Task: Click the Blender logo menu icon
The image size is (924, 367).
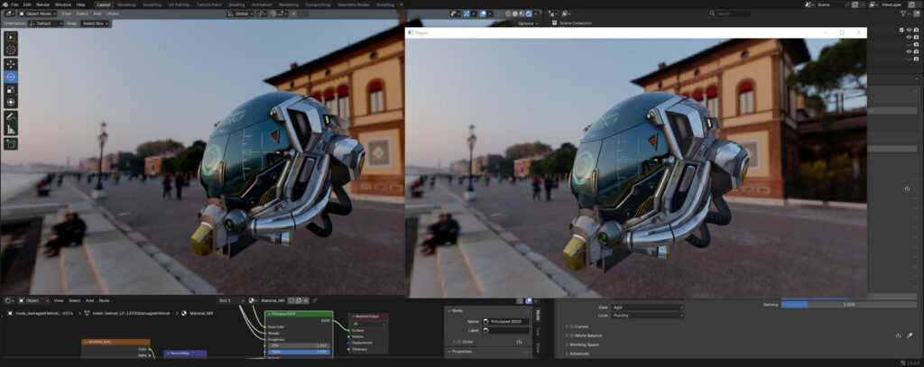Action: click(x=5, y=5)
